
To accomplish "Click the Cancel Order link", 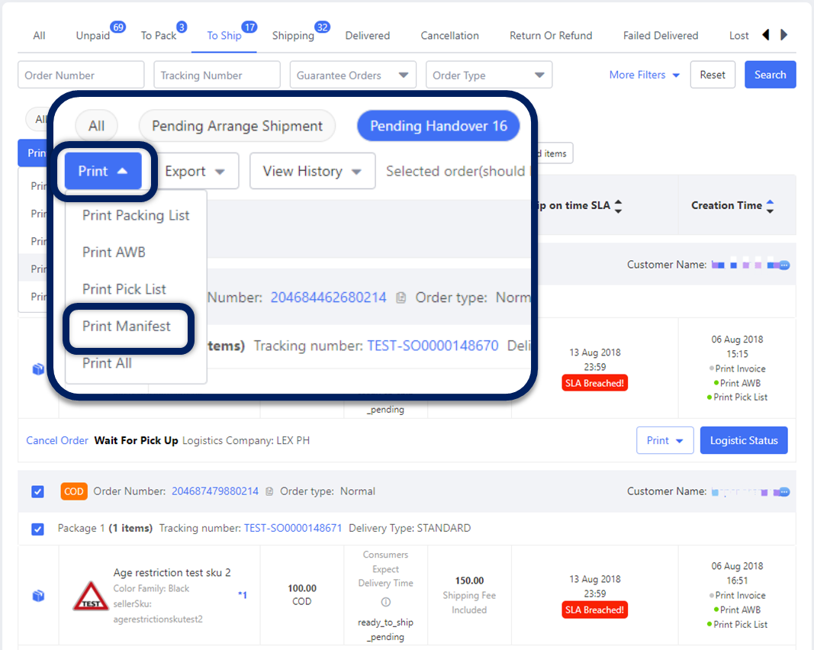I will pyautogui.click(x=56, y=440).
